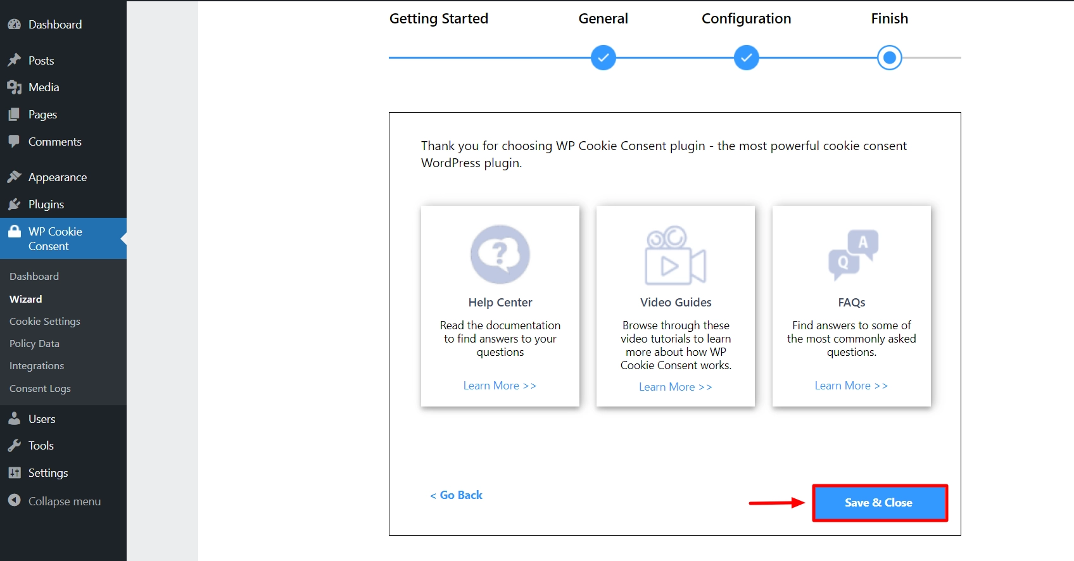
Task: Click the Tools wrench icon
Action: point(14,446)
